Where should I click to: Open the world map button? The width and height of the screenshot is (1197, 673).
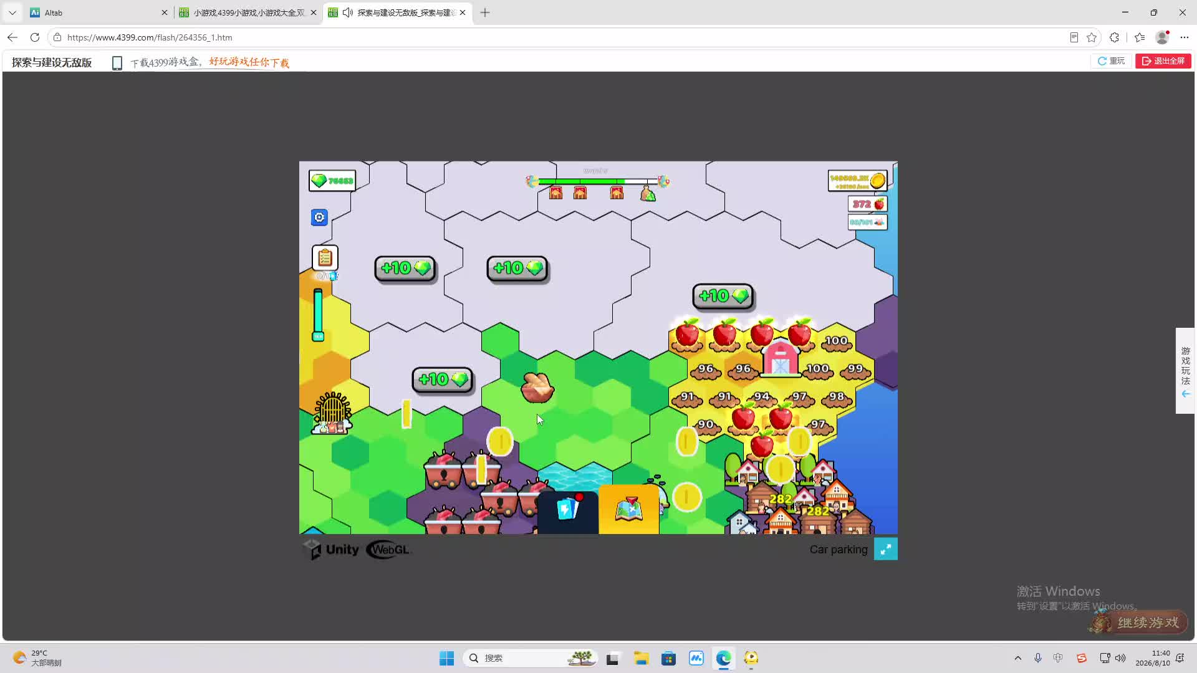pos(629,509)
